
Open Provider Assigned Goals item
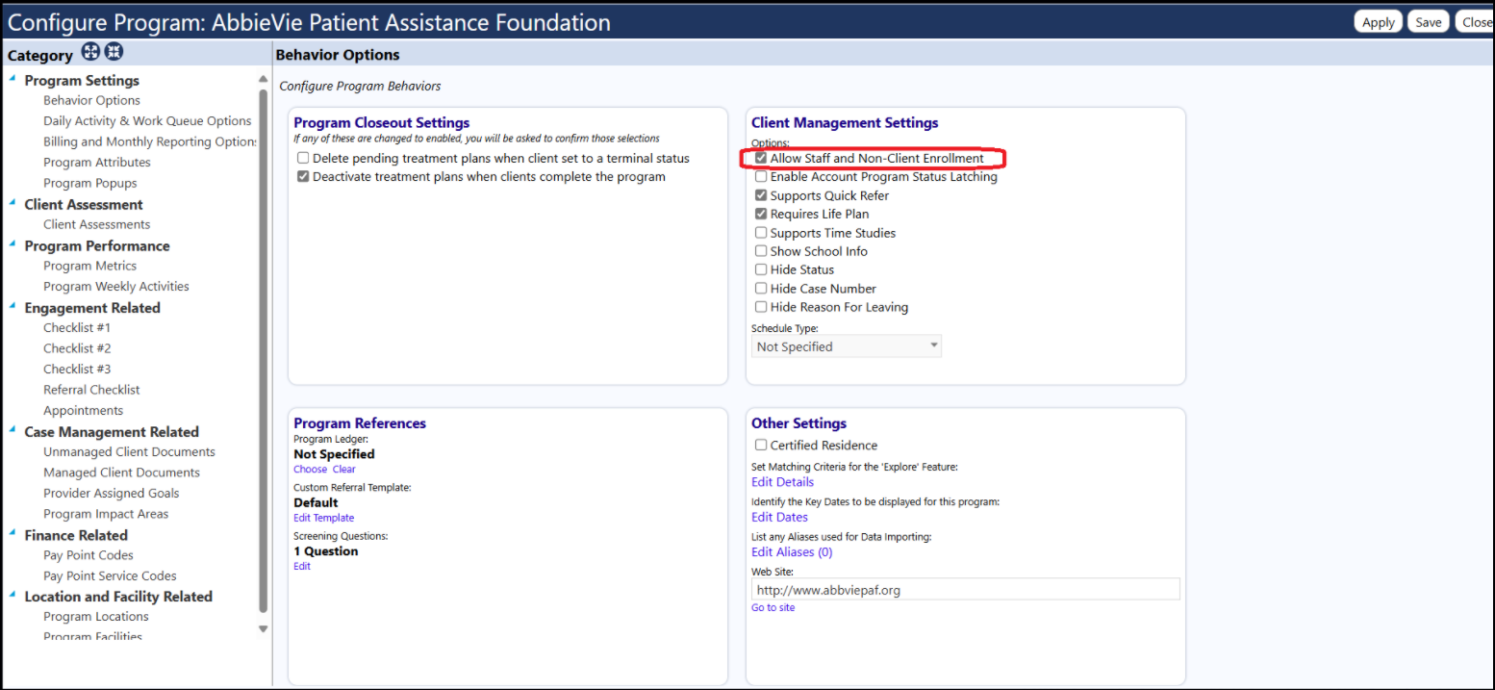112,494
